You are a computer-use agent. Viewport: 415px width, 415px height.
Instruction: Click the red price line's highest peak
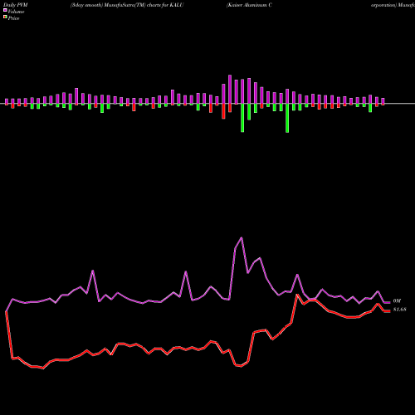(297, 295)
